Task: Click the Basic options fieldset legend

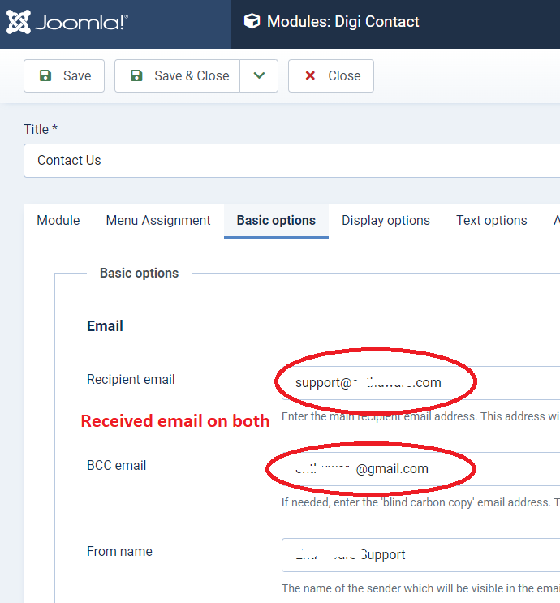Action: tap(140, 273)
